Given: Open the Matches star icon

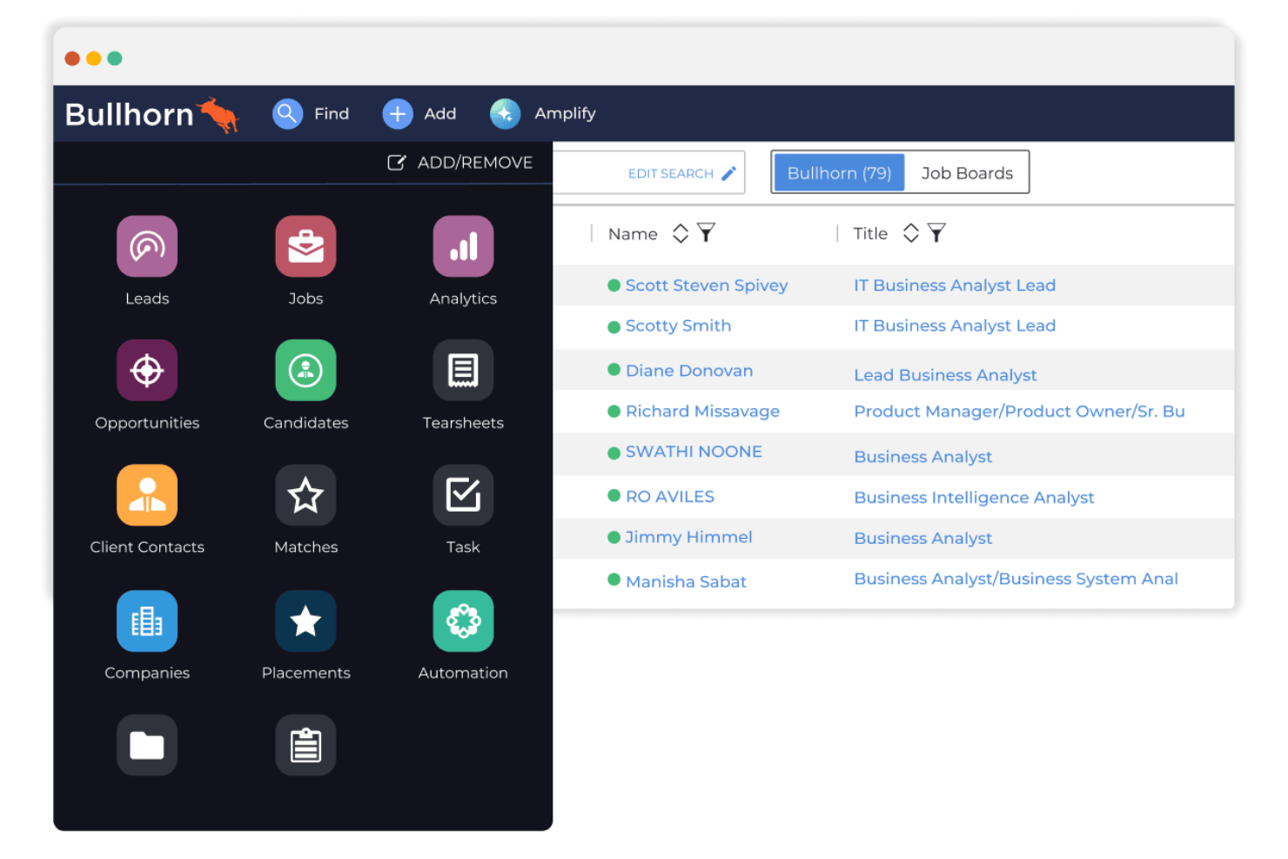Looking at the screenshot, I should [305, 495].
